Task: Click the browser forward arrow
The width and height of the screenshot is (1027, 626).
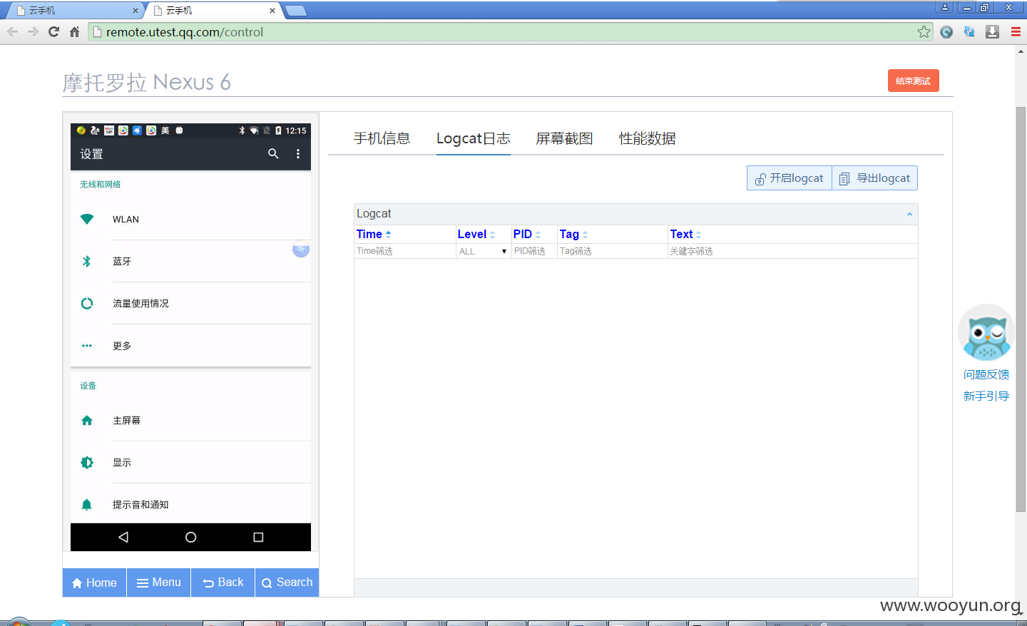Action: (x=33, y=31)
